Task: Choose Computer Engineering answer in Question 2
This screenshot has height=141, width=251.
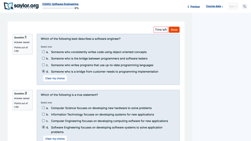Action: (44, 121)
